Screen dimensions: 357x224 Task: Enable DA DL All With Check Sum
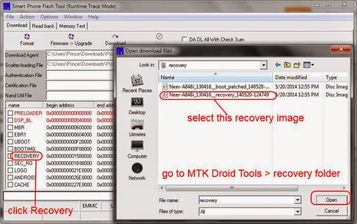(184, 39)
